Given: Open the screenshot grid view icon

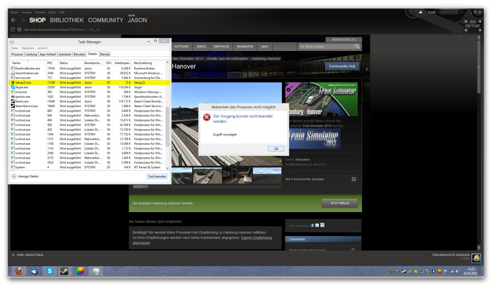Looking at the screenshot, I should pos(354,179).
